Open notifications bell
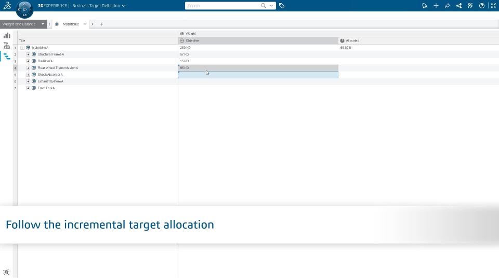This screenshot has width=499, height=280. click(x=425, y=6)
